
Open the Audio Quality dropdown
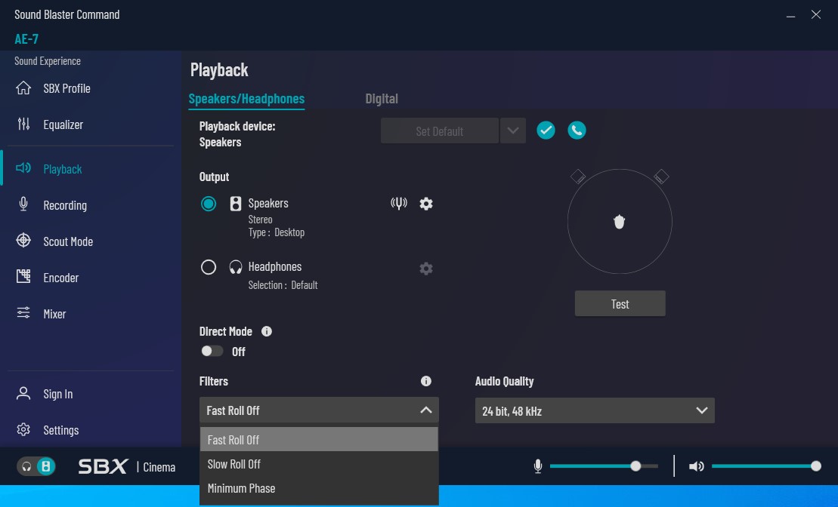595,410
